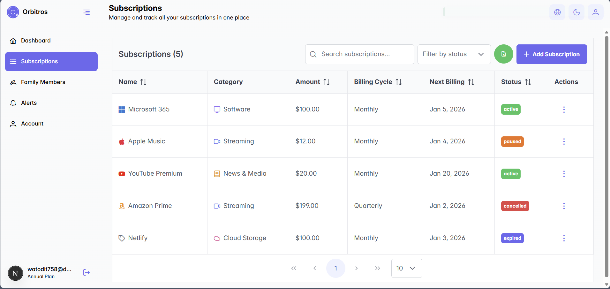Expand the Next Billing sort control
610x289 pixels.
point(471,82)
